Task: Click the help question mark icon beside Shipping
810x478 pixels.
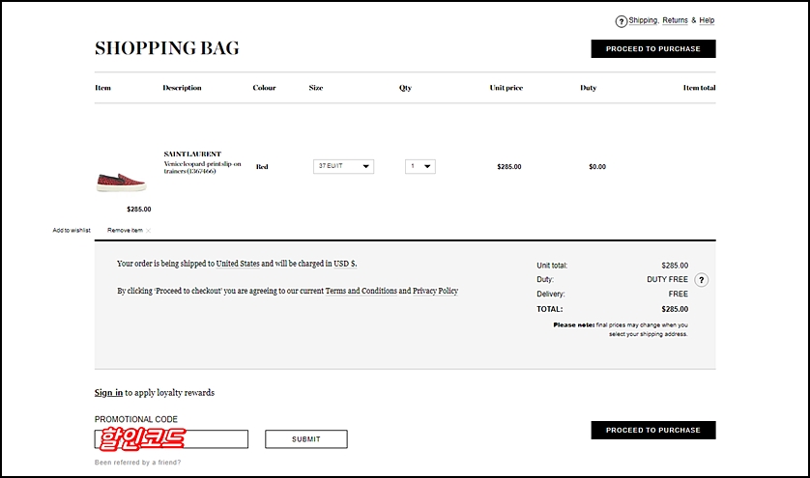Action: click(x=621, y=21)
